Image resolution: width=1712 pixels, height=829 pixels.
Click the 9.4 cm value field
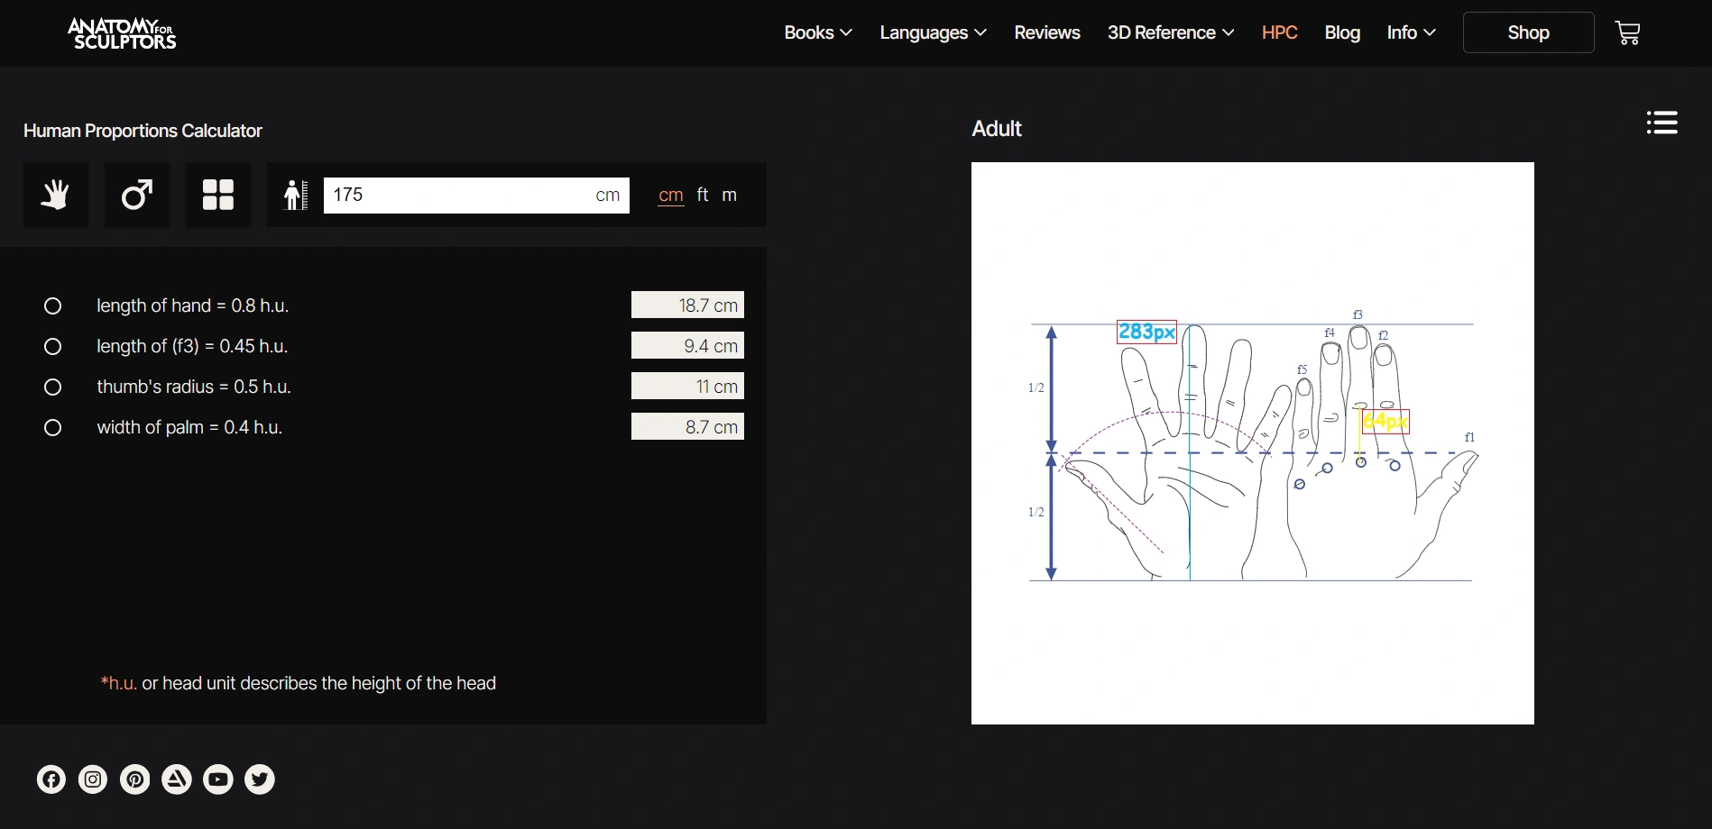pos(687,346)
